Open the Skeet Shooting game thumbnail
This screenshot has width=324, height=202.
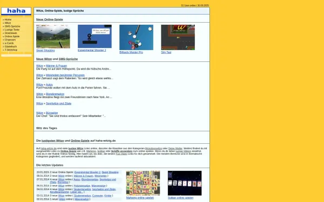pos(53,36)
